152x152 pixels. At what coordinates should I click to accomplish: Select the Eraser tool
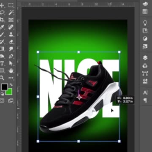pyautogui.click(x=11, y=41)
